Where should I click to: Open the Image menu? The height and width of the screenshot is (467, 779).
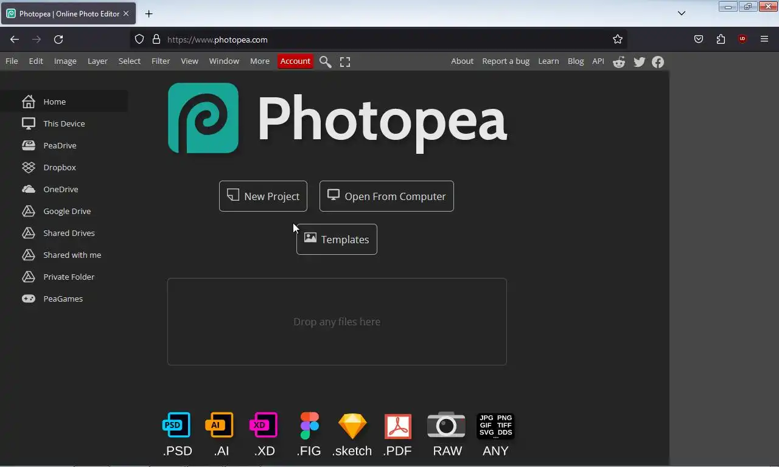[x=65, y=61]
